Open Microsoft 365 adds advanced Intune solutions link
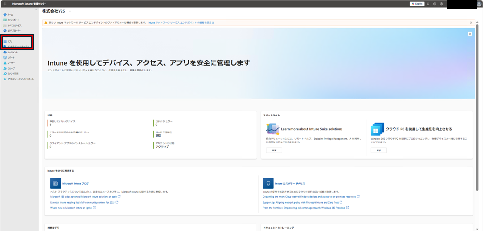The height and width of the screenshot is (231, 483). click(x=84, y=196)
